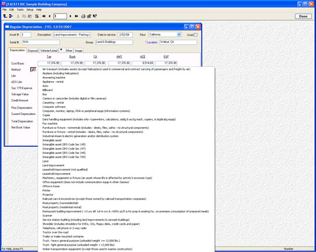Screen dimensions: 316x252
Task: Open the File menu
Action: point(5,10)
